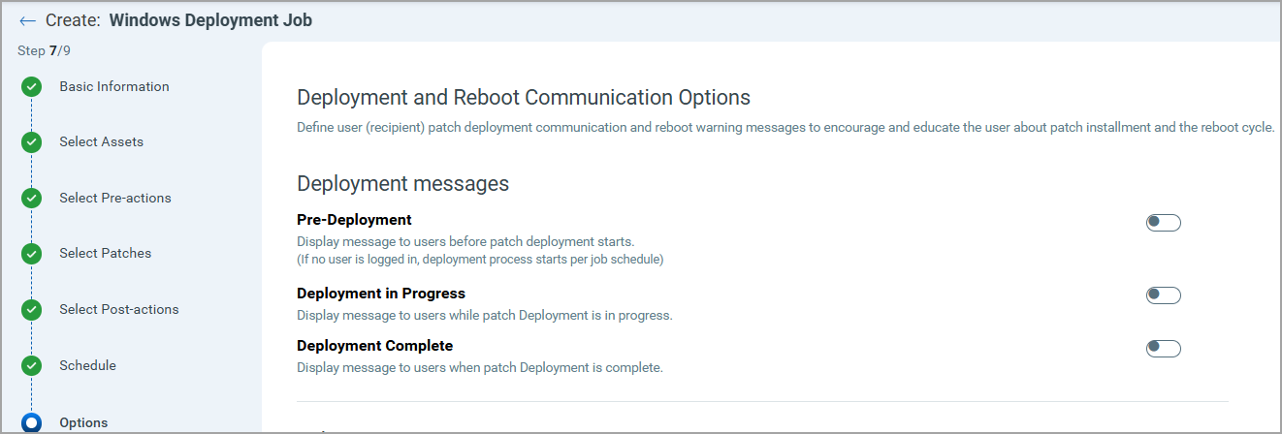The width and height of the screenshot is (1282, 434).
Task: Click the green checkmark beside Basic Information
Action: (x=32, y=87)
